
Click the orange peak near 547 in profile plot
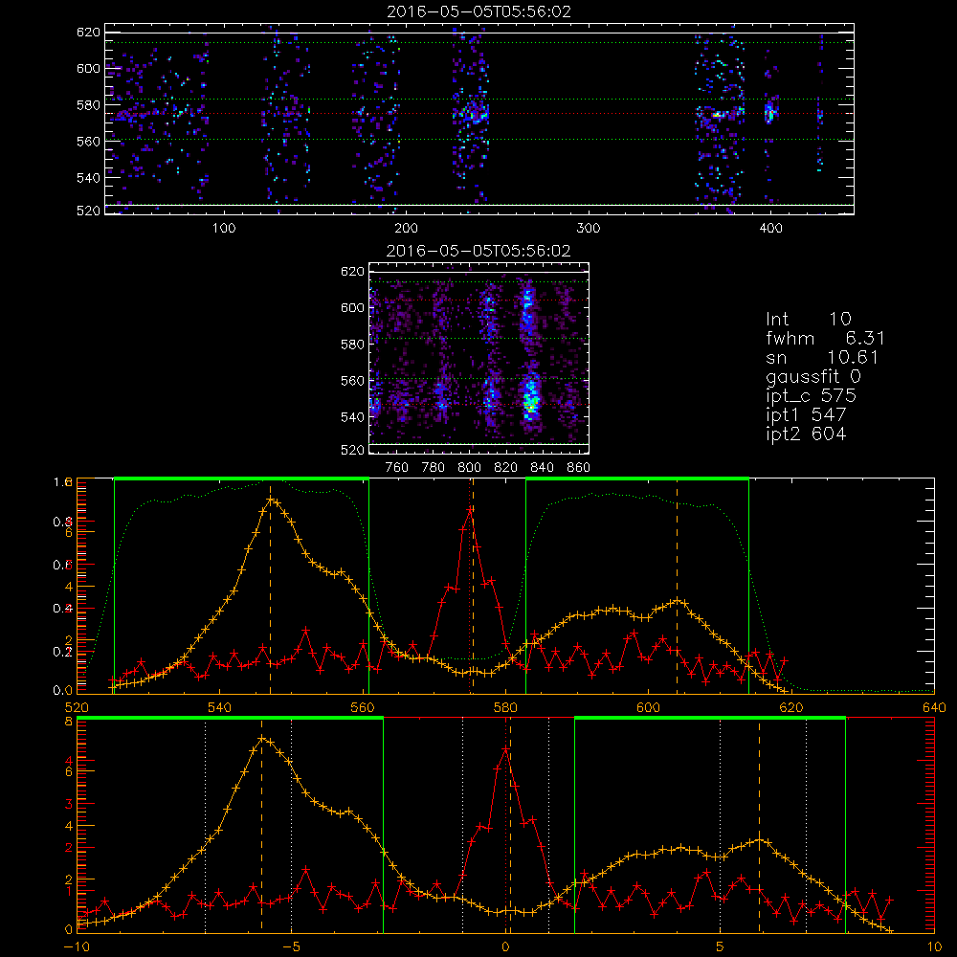tap(271, 501)
